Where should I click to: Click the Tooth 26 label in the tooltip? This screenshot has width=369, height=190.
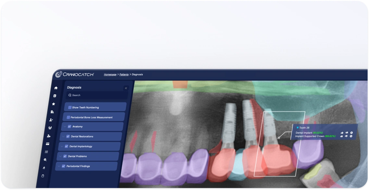[x=304, y=128]
